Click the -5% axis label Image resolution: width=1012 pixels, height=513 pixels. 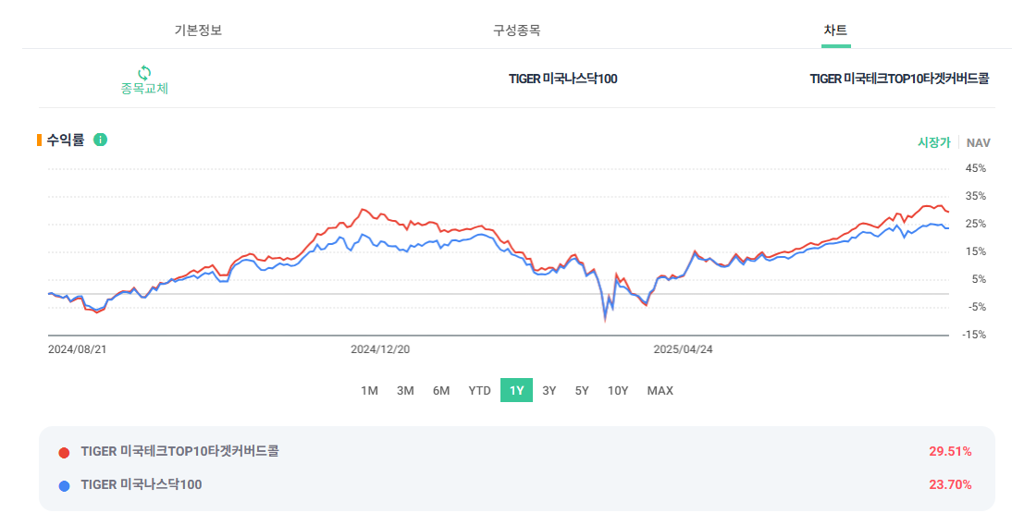pyautogui.click(x=977, y=307)
